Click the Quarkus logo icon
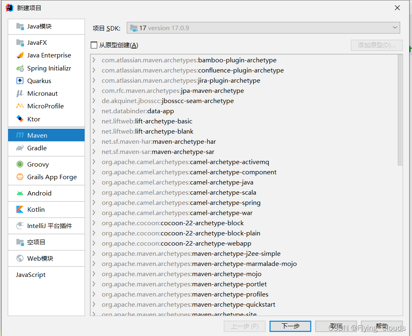This screenshot has width=412, height=336. (20, 81)
